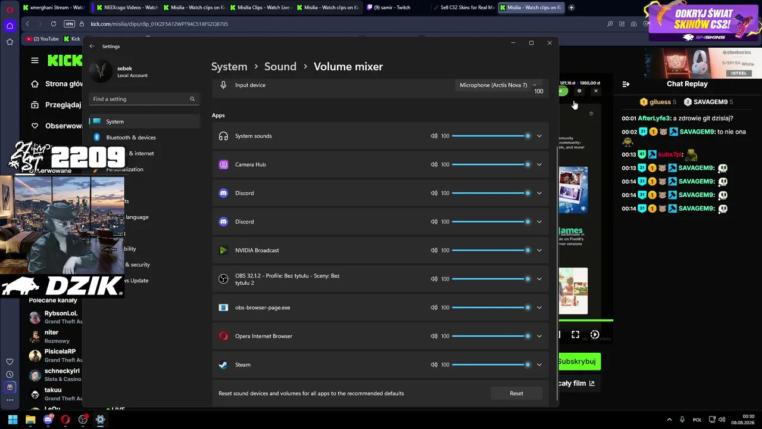762x429 pixels.
Task: Click the search icon in Find a setting
Action: click(x=192, y=99)
